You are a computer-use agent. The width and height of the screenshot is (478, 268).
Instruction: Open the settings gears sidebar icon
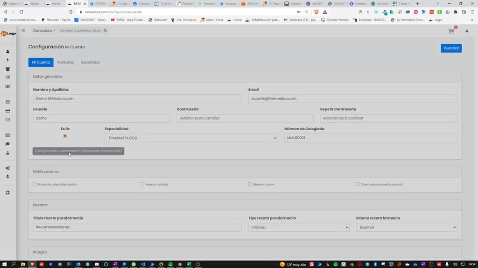pos(7,168)
